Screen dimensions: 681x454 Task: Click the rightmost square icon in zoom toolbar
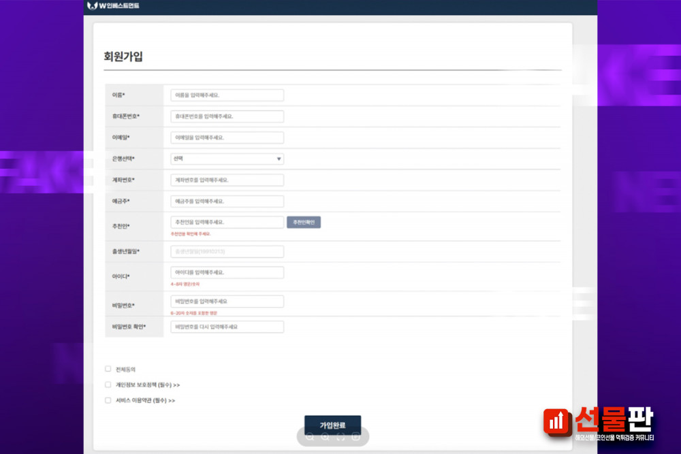pyautogui.click(x=355, y=437)
